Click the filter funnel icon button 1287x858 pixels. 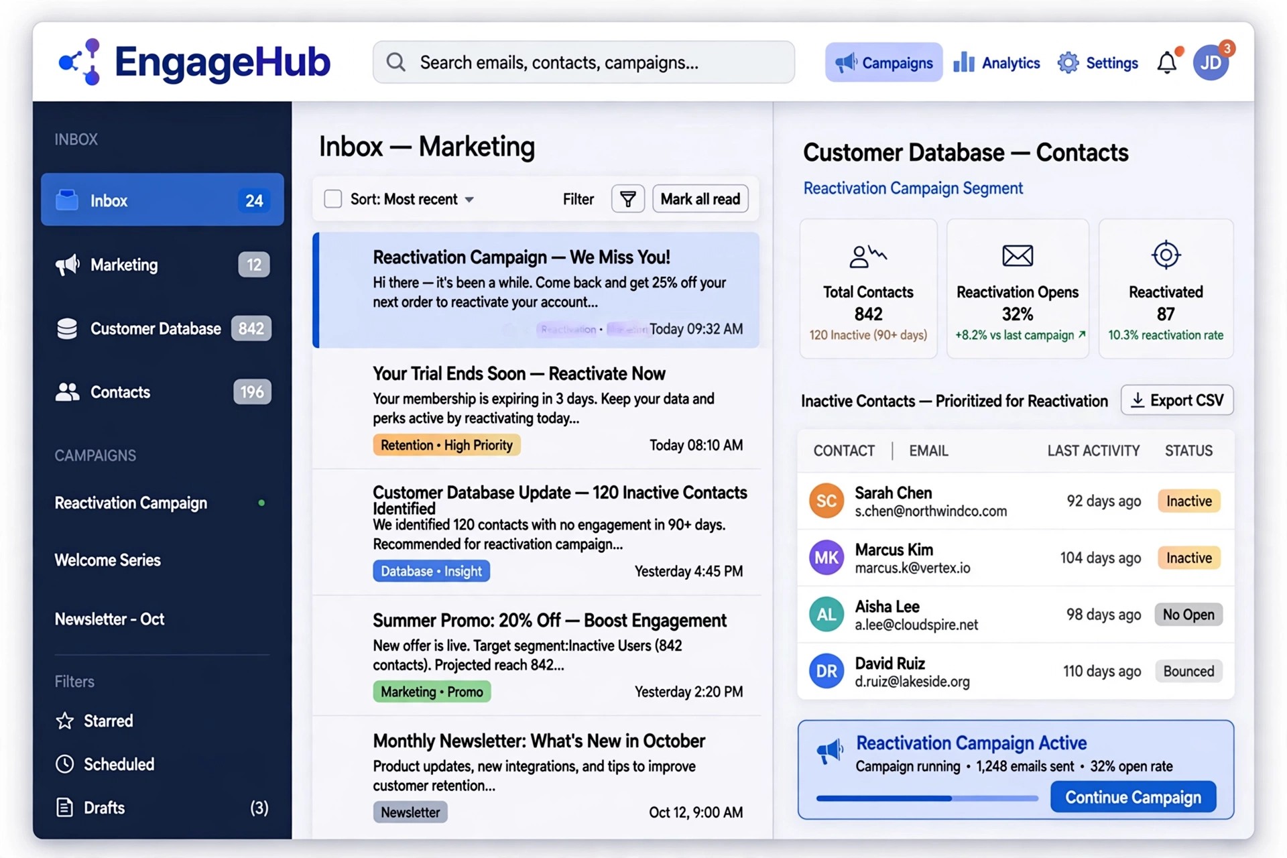click(x=628, y=199)
